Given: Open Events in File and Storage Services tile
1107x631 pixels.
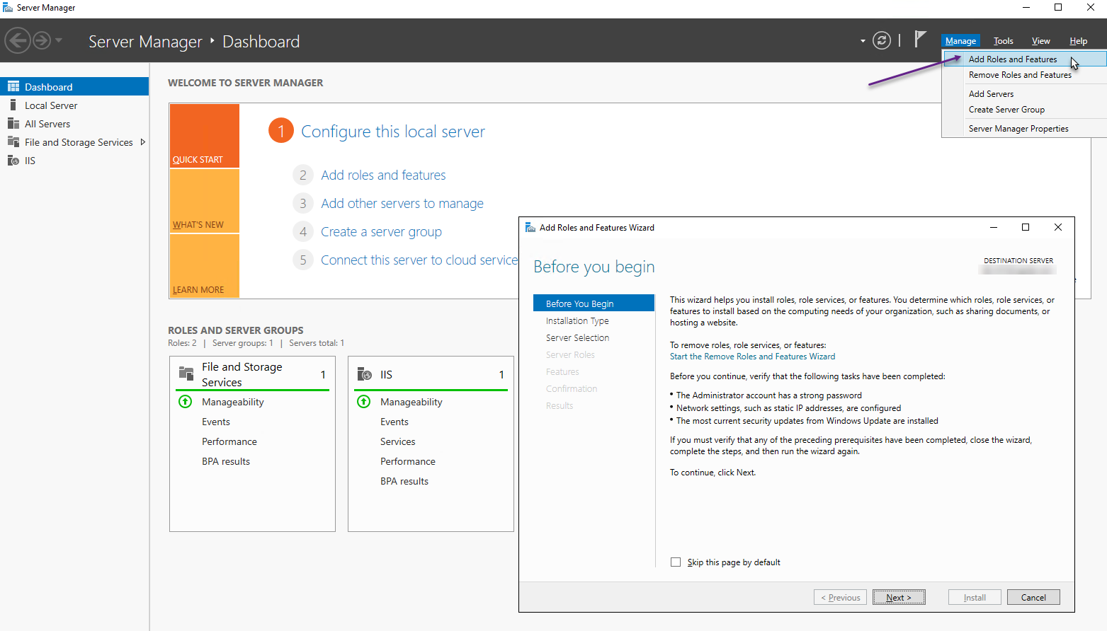Looking at the screenshot, I should 215,422.
